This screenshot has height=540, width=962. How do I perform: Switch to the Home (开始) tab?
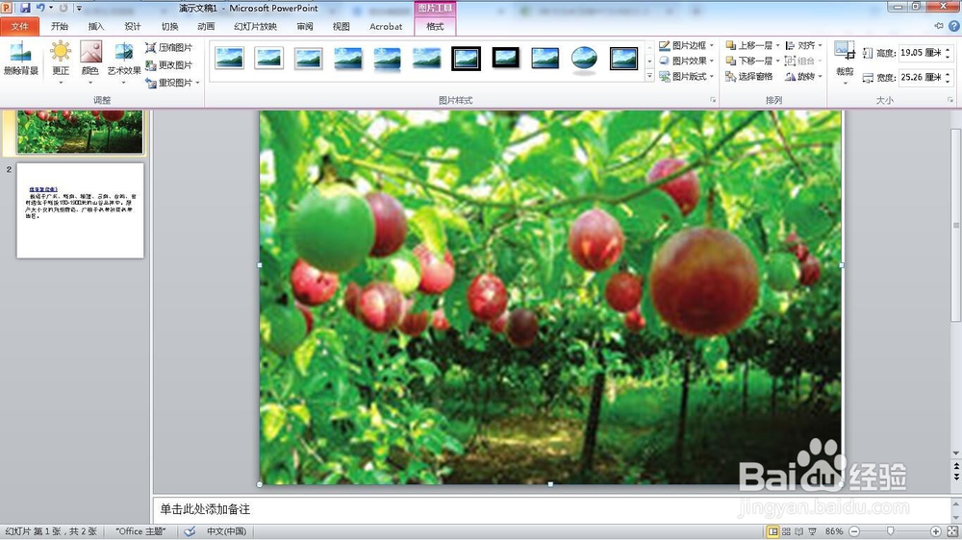pos(60,26)
